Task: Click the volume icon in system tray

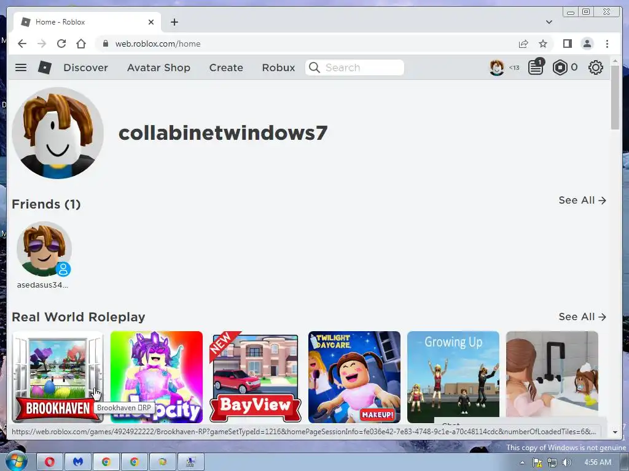Action: tap(566, 462)
